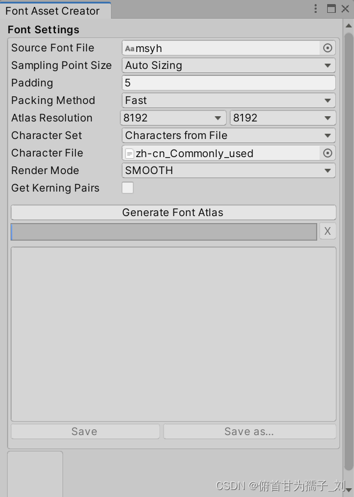The image size is (354, 497).
Task: Change the Packing Method from Fast
Action: [228, 100]
